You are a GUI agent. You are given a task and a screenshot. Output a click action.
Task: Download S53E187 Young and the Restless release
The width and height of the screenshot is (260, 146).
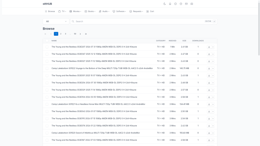point(209,140)
